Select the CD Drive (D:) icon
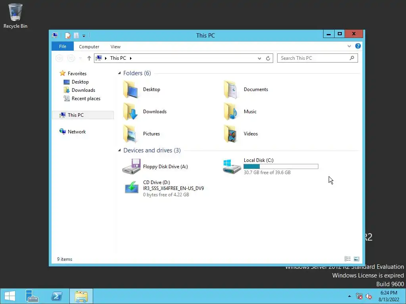Viewport: 406px width, 304px height. pos(132,187)
